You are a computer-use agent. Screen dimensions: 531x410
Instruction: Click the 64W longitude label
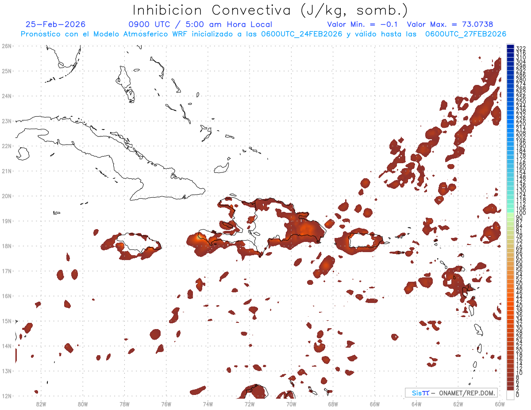416,404
